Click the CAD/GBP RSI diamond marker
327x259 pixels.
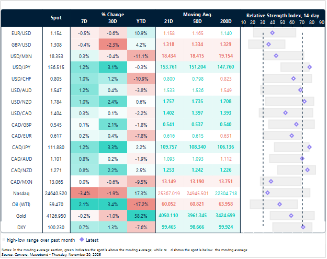click(x=296, y=124)
